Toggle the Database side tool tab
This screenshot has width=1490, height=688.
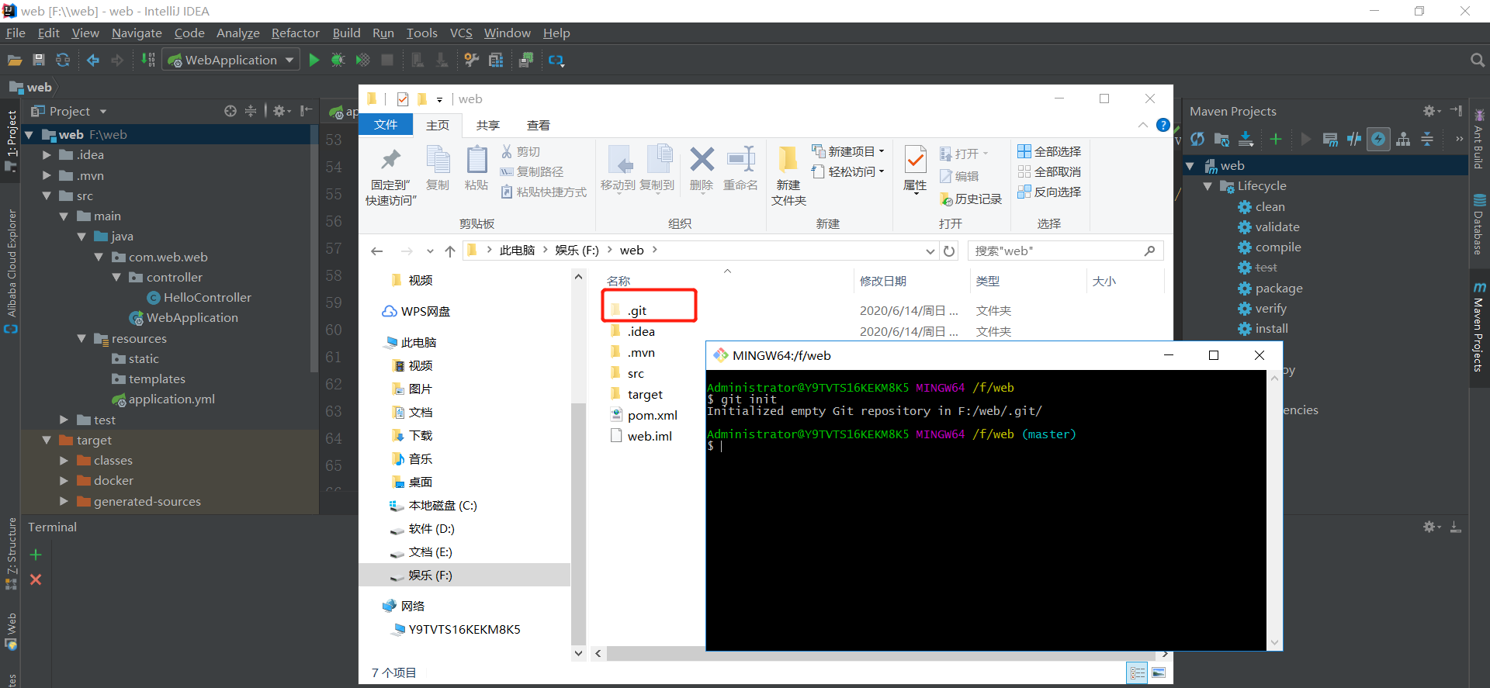coord(1479,223)
